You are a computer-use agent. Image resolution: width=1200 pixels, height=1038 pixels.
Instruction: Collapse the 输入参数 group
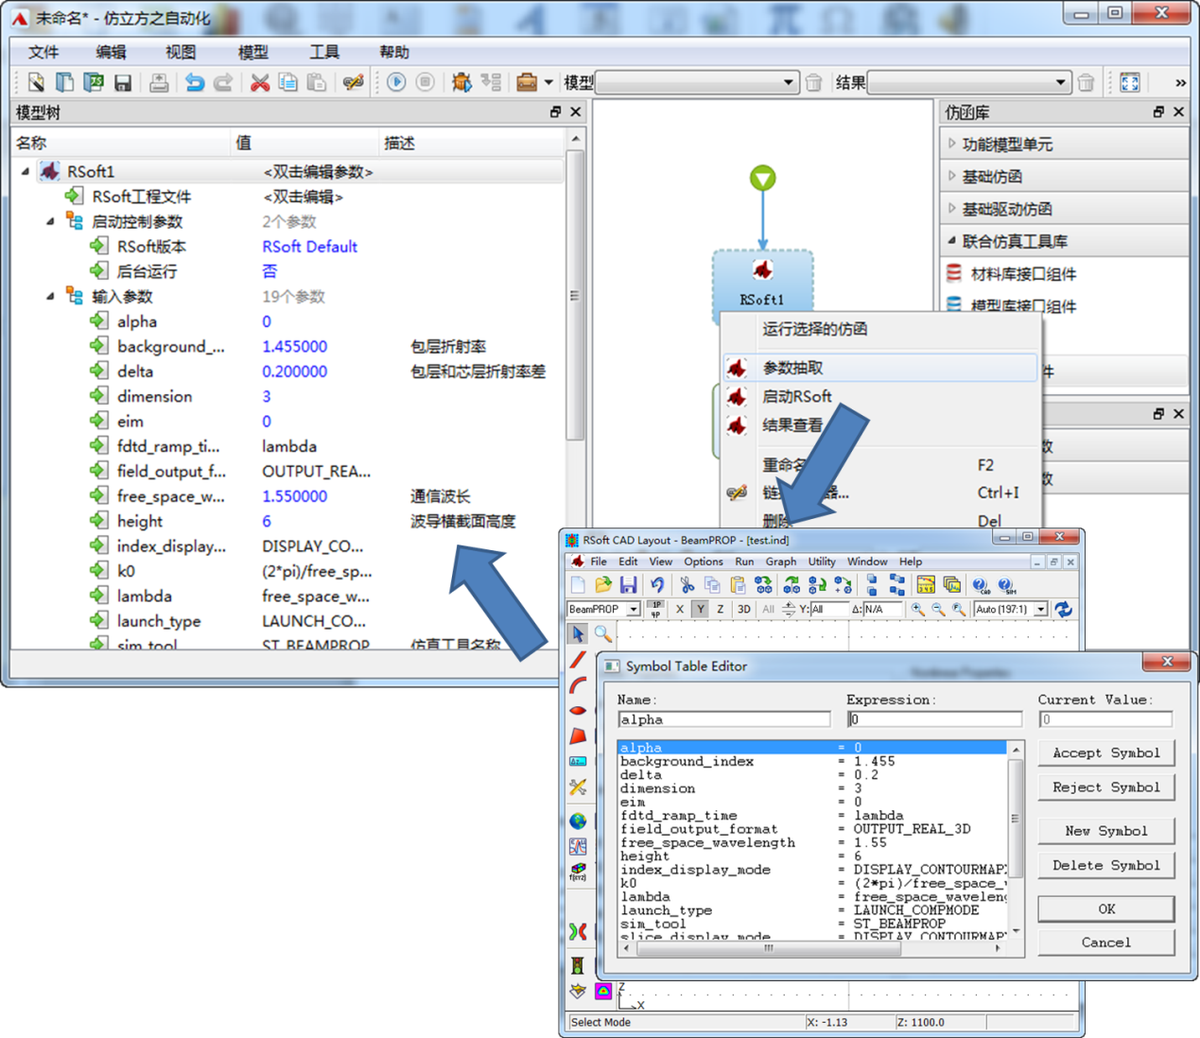50,296
